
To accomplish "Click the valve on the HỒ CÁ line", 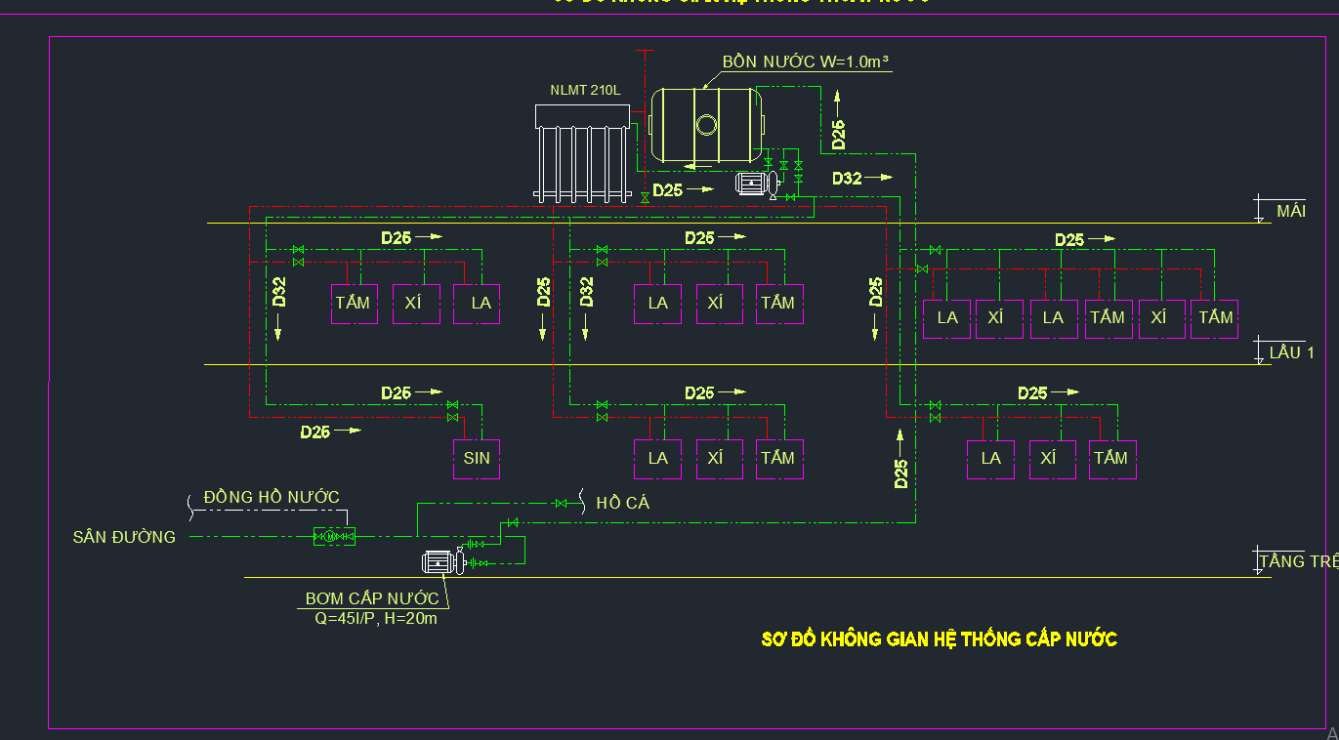I will tap(561, 504).
